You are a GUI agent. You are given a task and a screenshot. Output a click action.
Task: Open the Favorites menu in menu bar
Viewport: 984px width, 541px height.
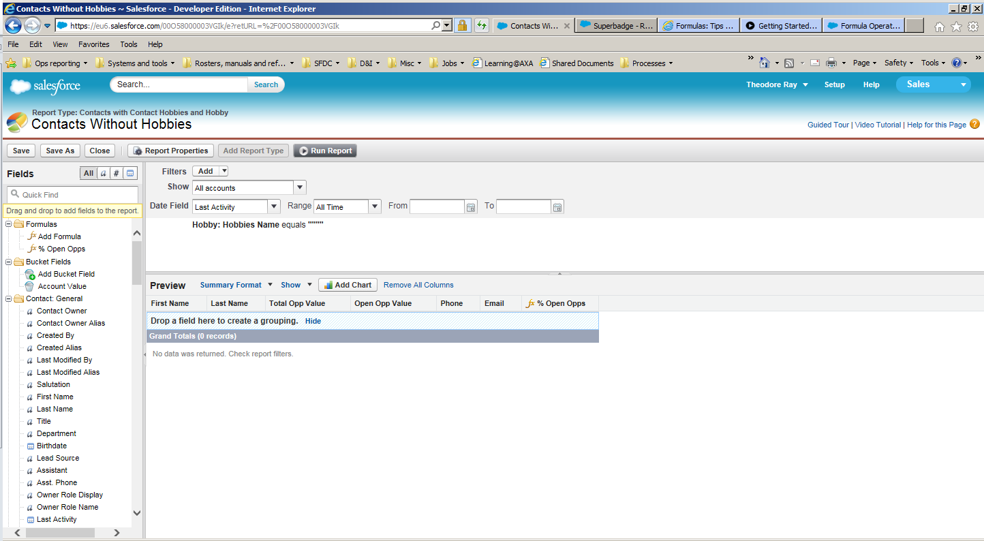tap(93, 44)
